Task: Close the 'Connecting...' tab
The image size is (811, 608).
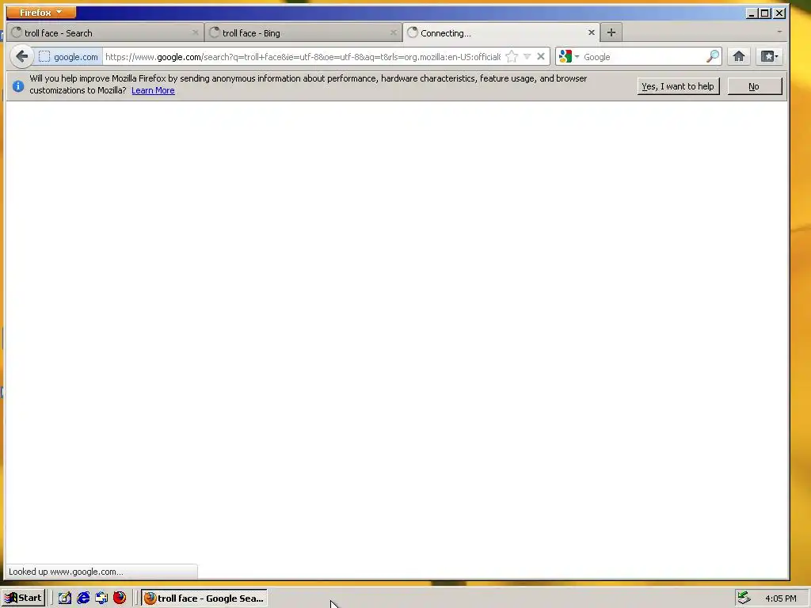Action: (x=591, y=32)
